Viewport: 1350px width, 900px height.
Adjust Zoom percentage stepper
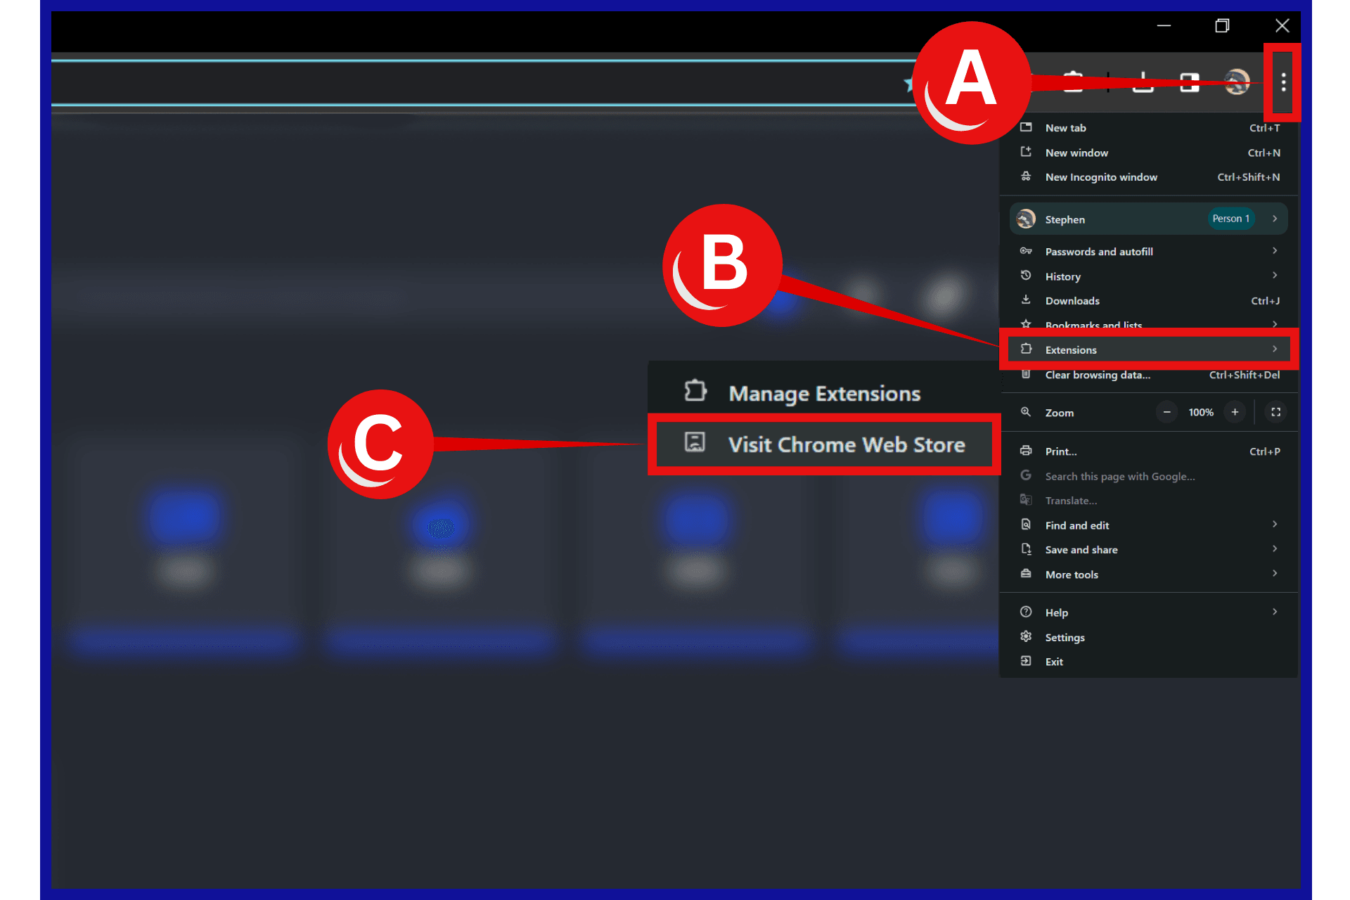tap(1200, 413)
